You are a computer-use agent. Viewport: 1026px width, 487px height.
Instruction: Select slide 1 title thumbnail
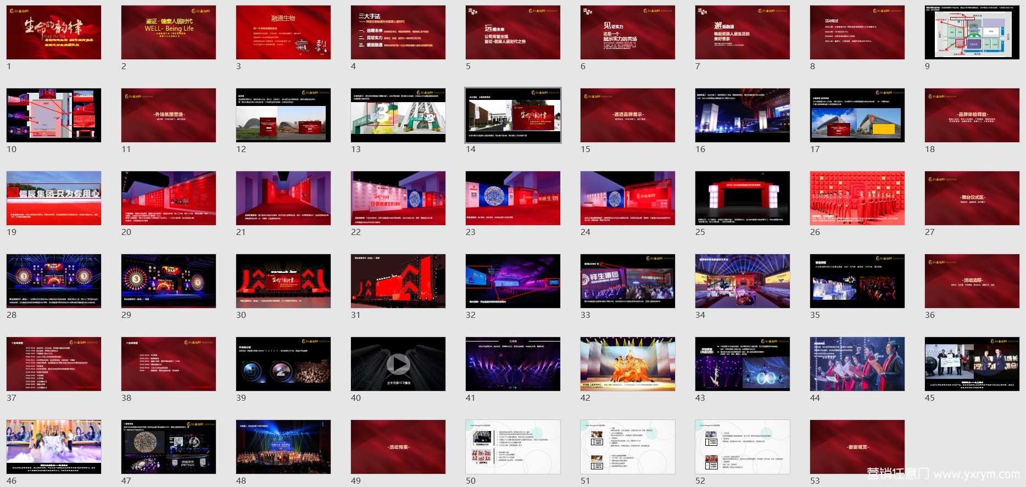point(54,32)
